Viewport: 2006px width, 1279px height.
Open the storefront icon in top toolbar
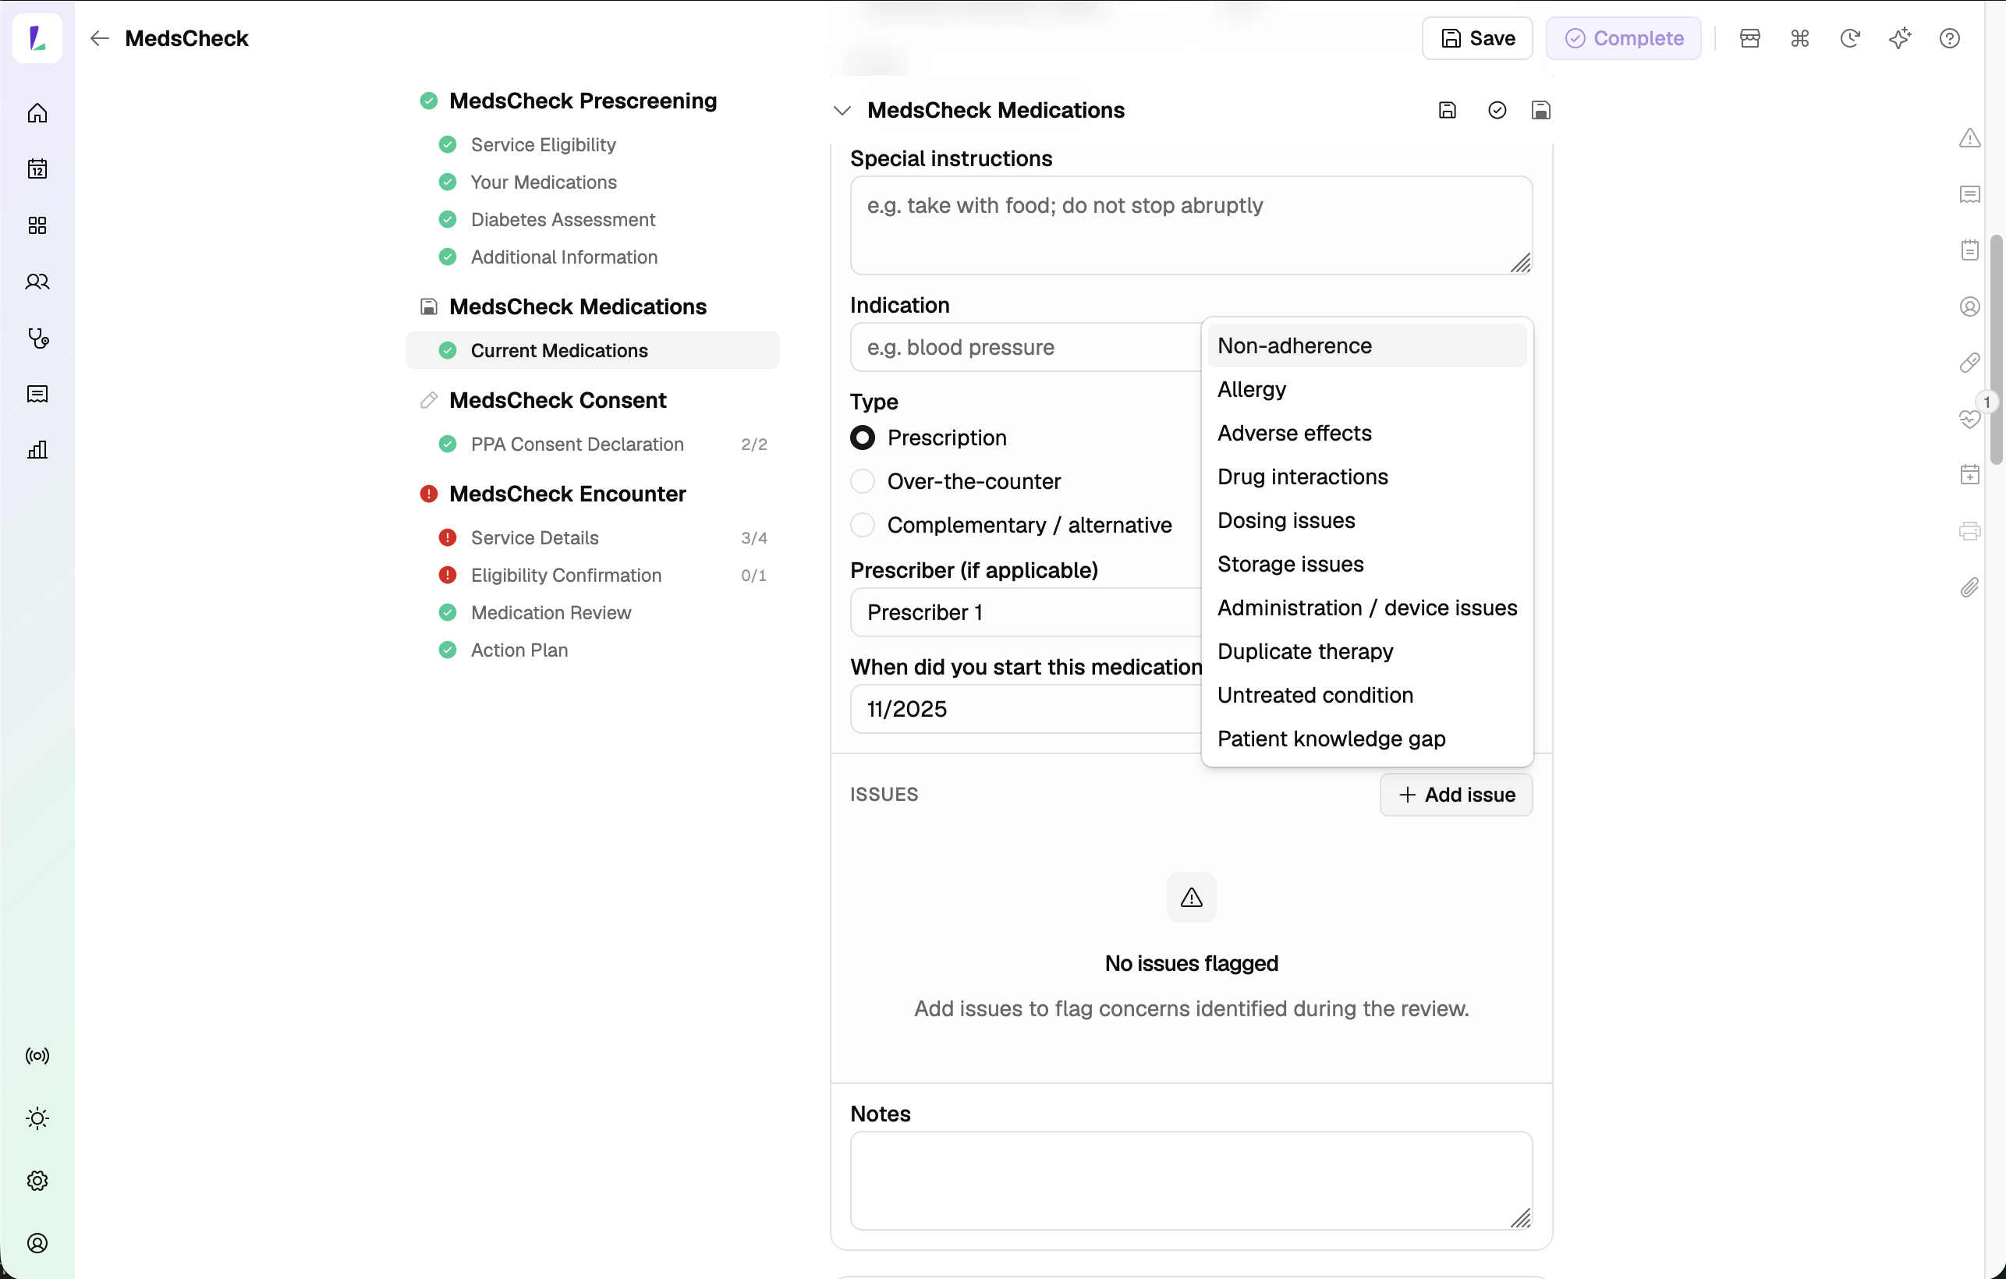[1750, 38]
